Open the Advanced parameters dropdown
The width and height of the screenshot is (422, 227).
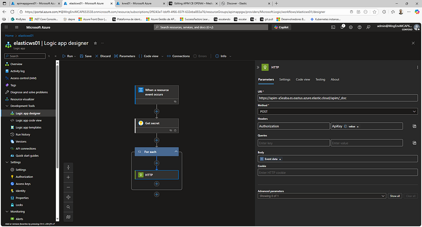(322, 196)
